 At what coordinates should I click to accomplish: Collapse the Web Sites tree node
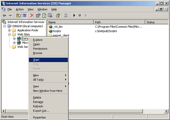coord(10,34)
